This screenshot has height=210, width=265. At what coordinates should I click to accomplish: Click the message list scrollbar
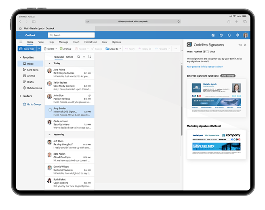(x=182, y=100)
